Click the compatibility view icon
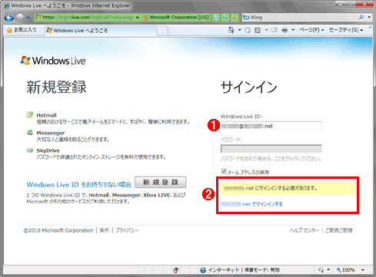This screenshot has height=277, width=376. coord(216,18)
